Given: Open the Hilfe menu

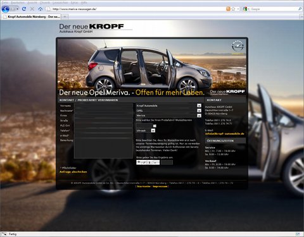Looking at the screenshot, I should tap(84, 3).
